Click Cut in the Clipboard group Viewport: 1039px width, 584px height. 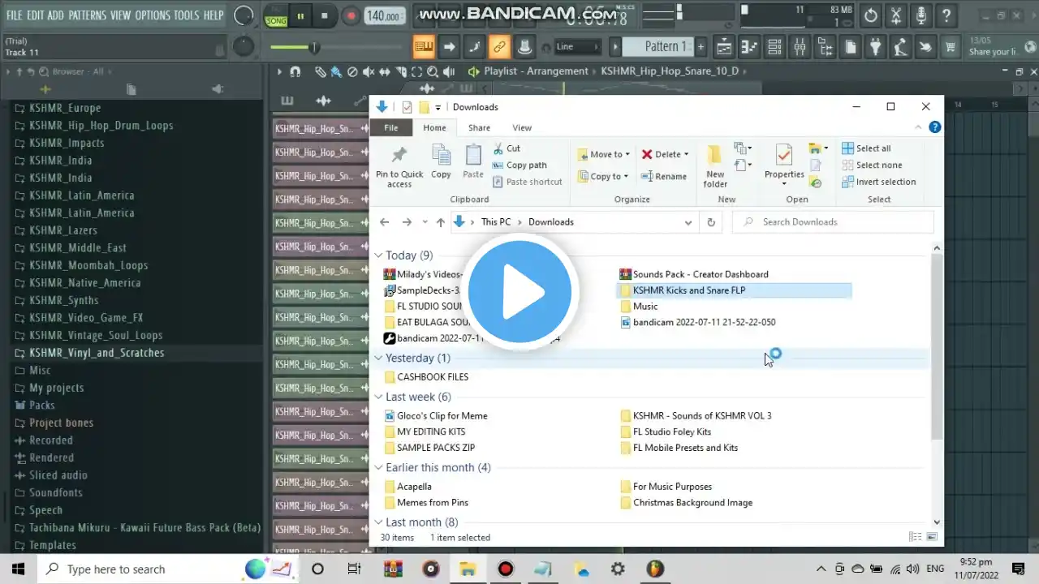(507, 148)
